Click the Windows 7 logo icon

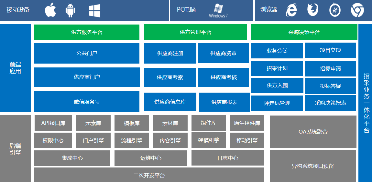coord(218,11)
